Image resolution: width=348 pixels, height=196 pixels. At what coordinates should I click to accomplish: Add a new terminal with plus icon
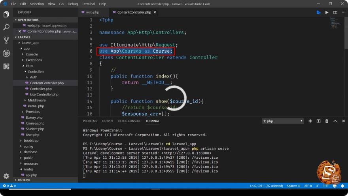pyautogui.click(x=310, y=121)
